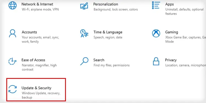The image size is (206, 103).
Task: Click 'Windows Update, recovery, backup' description
Action: (x=41, y=95)
